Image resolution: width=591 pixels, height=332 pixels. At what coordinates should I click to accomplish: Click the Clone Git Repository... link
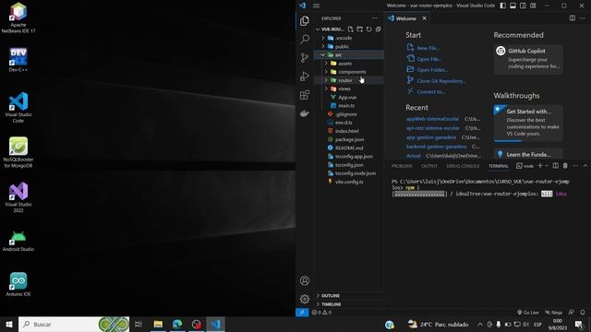(x=441, y=81)
